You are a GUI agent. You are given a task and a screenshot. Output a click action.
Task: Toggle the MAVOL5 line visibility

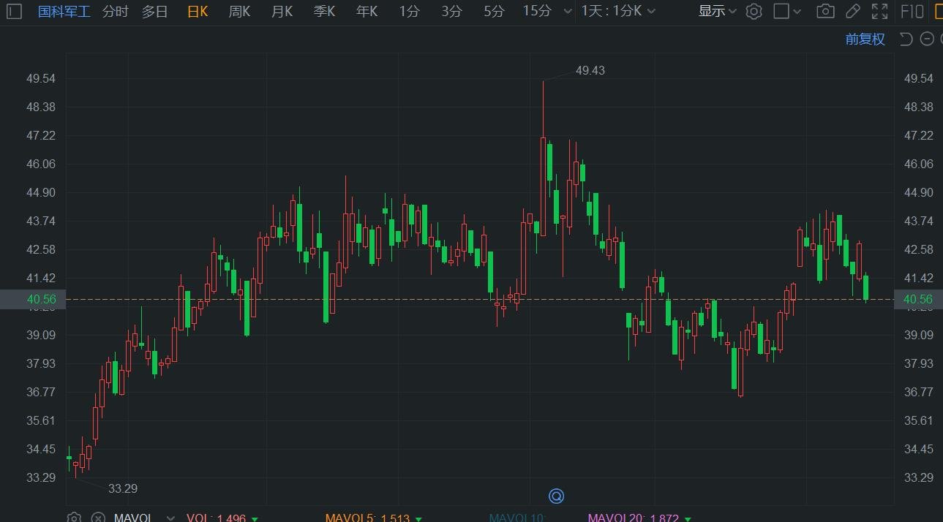click(350, 518)
